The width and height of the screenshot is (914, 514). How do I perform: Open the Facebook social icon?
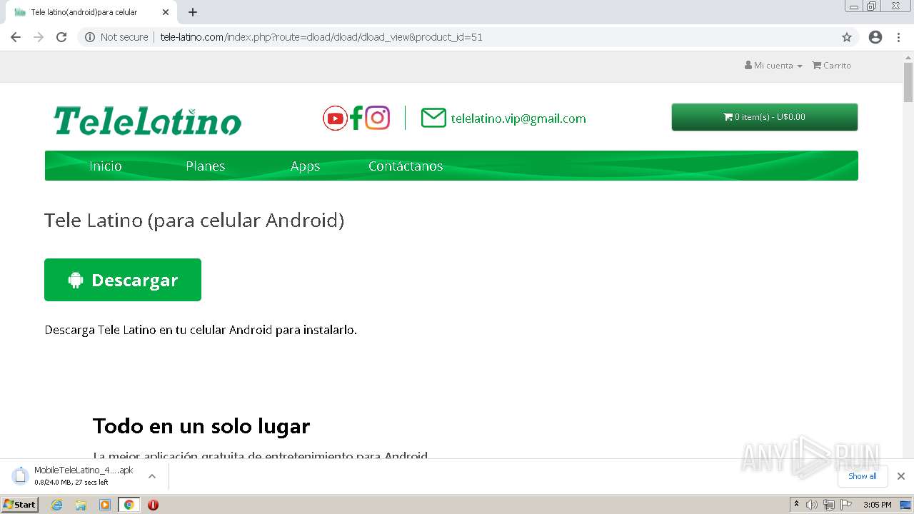(356, 118)
